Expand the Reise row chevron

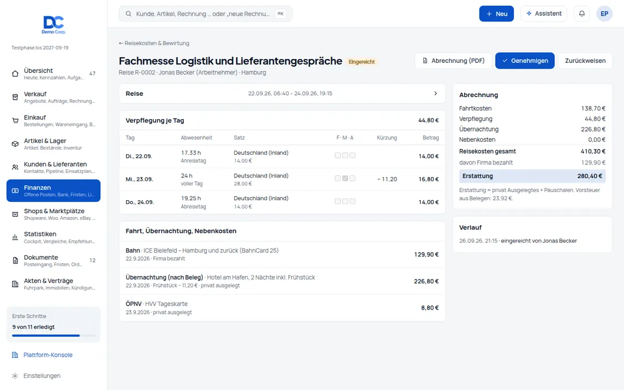click(435, 94)
